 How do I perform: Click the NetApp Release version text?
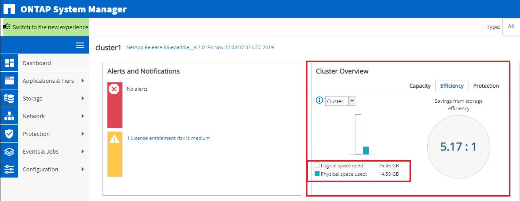[x=200, y=47]
